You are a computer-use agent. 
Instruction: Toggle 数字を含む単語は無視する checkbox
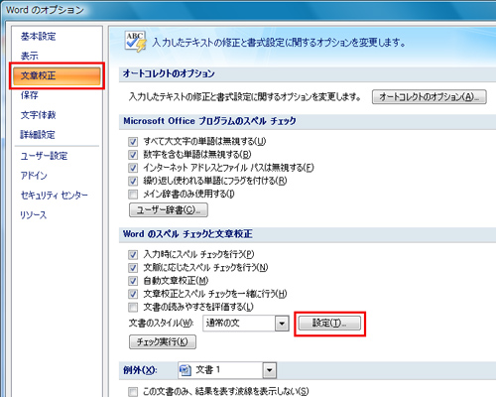133,155
